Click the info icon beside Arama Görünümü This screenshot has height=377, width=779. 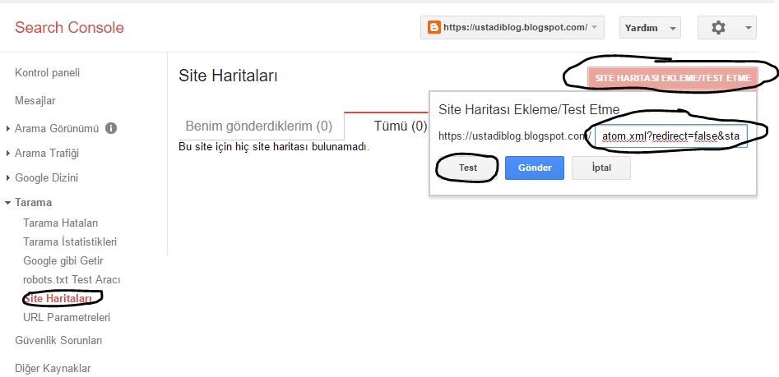pyautogui.click(x=111, y=128)
